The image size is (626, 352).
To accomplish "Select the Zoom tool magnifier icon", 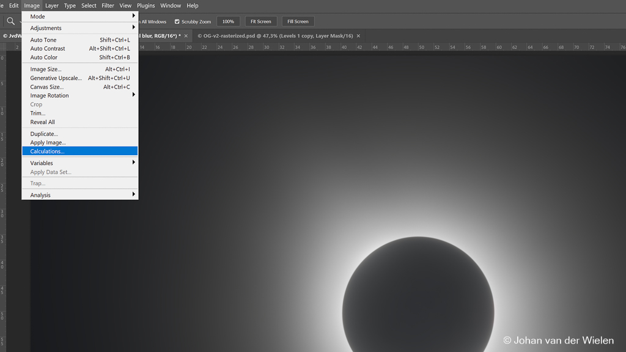I will click(x=11, y=21).
